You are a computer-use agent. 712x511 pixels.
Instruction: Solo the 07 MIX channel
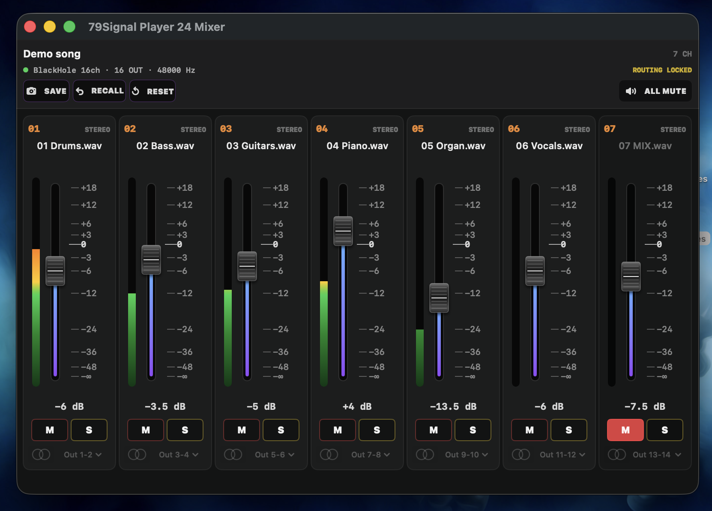coord(665,430)
